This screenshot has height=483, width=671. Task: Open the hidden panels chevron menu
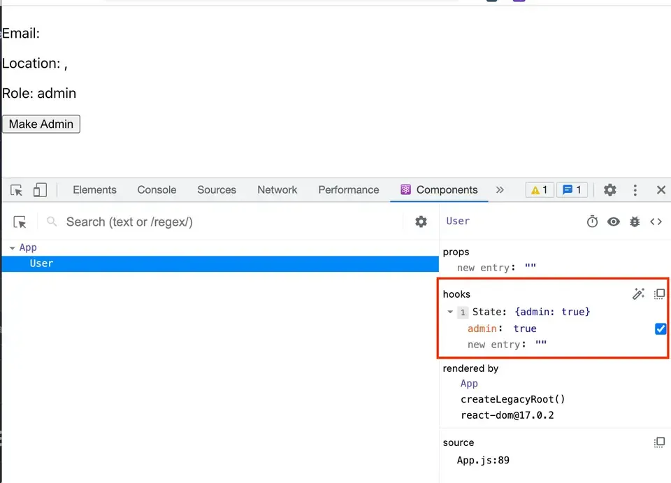click(500, 189)
